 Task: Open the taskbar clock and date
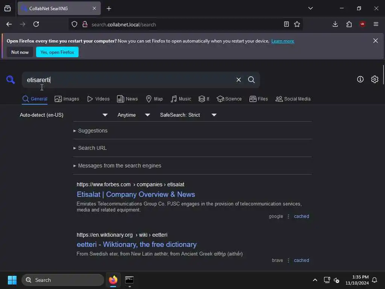pos(357,280)
